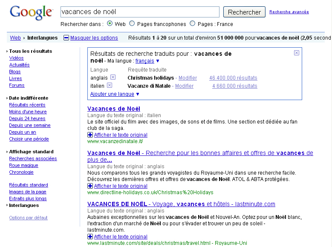Viewport: 332px width, 247px height.
Task: Click plus icon under lastminute.com result
Action: pyautogui.click(x=90, y=236)
